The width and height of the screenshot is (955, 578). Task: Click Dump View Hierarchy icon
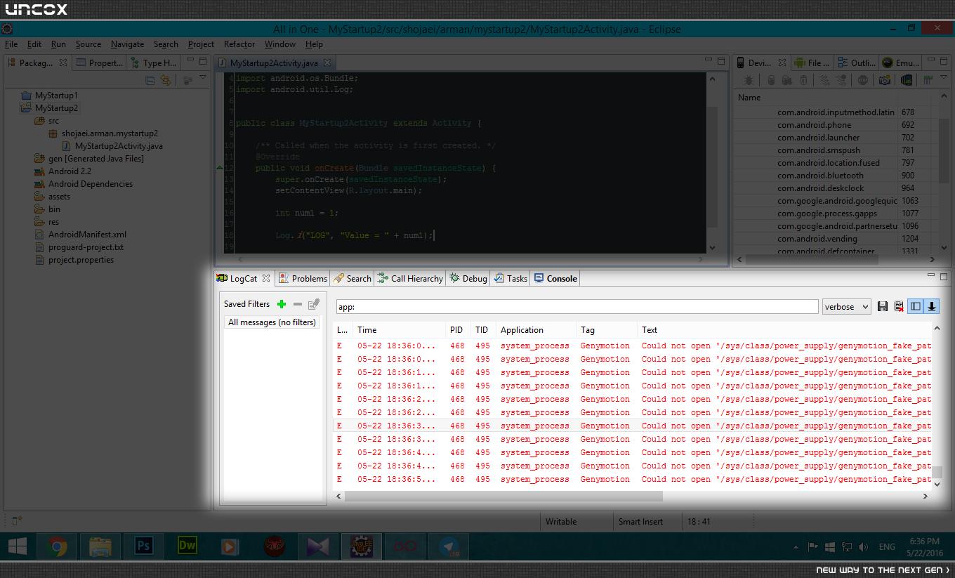pos(907,81)
